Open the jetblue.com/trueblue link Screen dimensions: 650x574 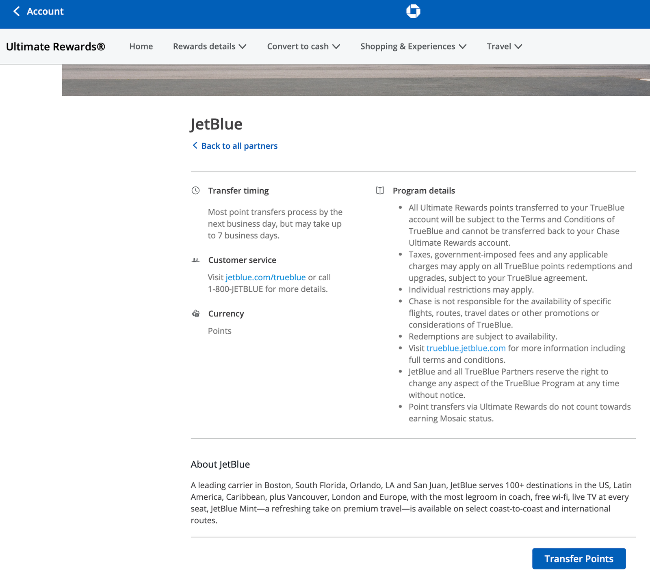pyautogui.click(x=265, y=277)
